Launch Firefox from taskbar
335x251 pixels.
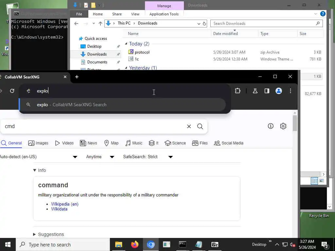(134, 244)
